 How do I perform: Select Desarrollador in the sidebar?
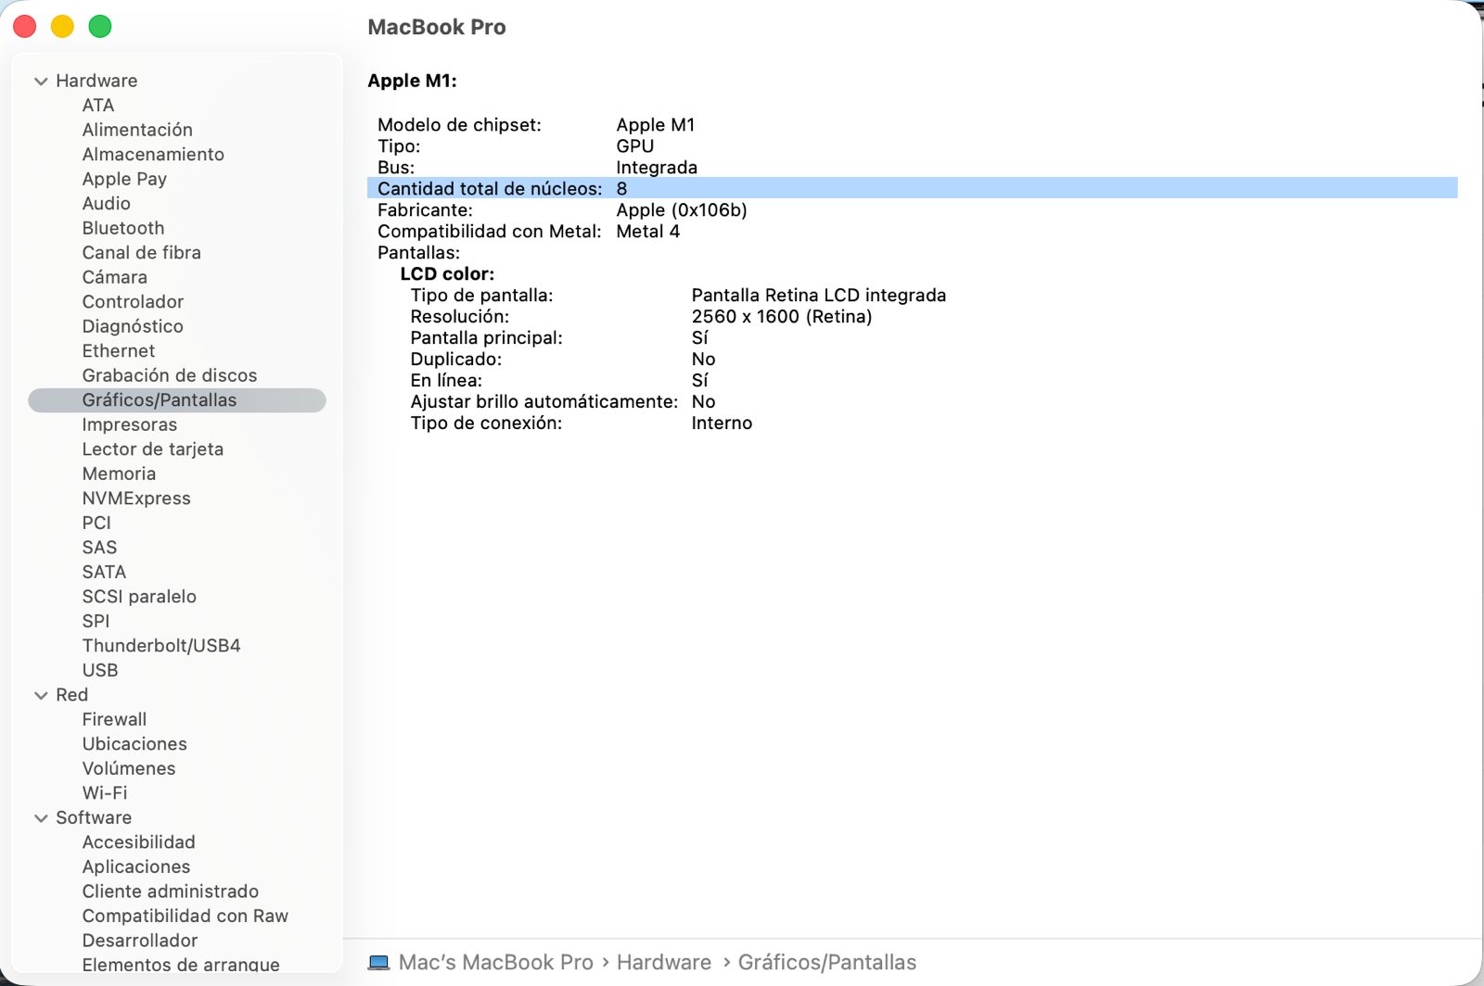click(x=140, y=941)
